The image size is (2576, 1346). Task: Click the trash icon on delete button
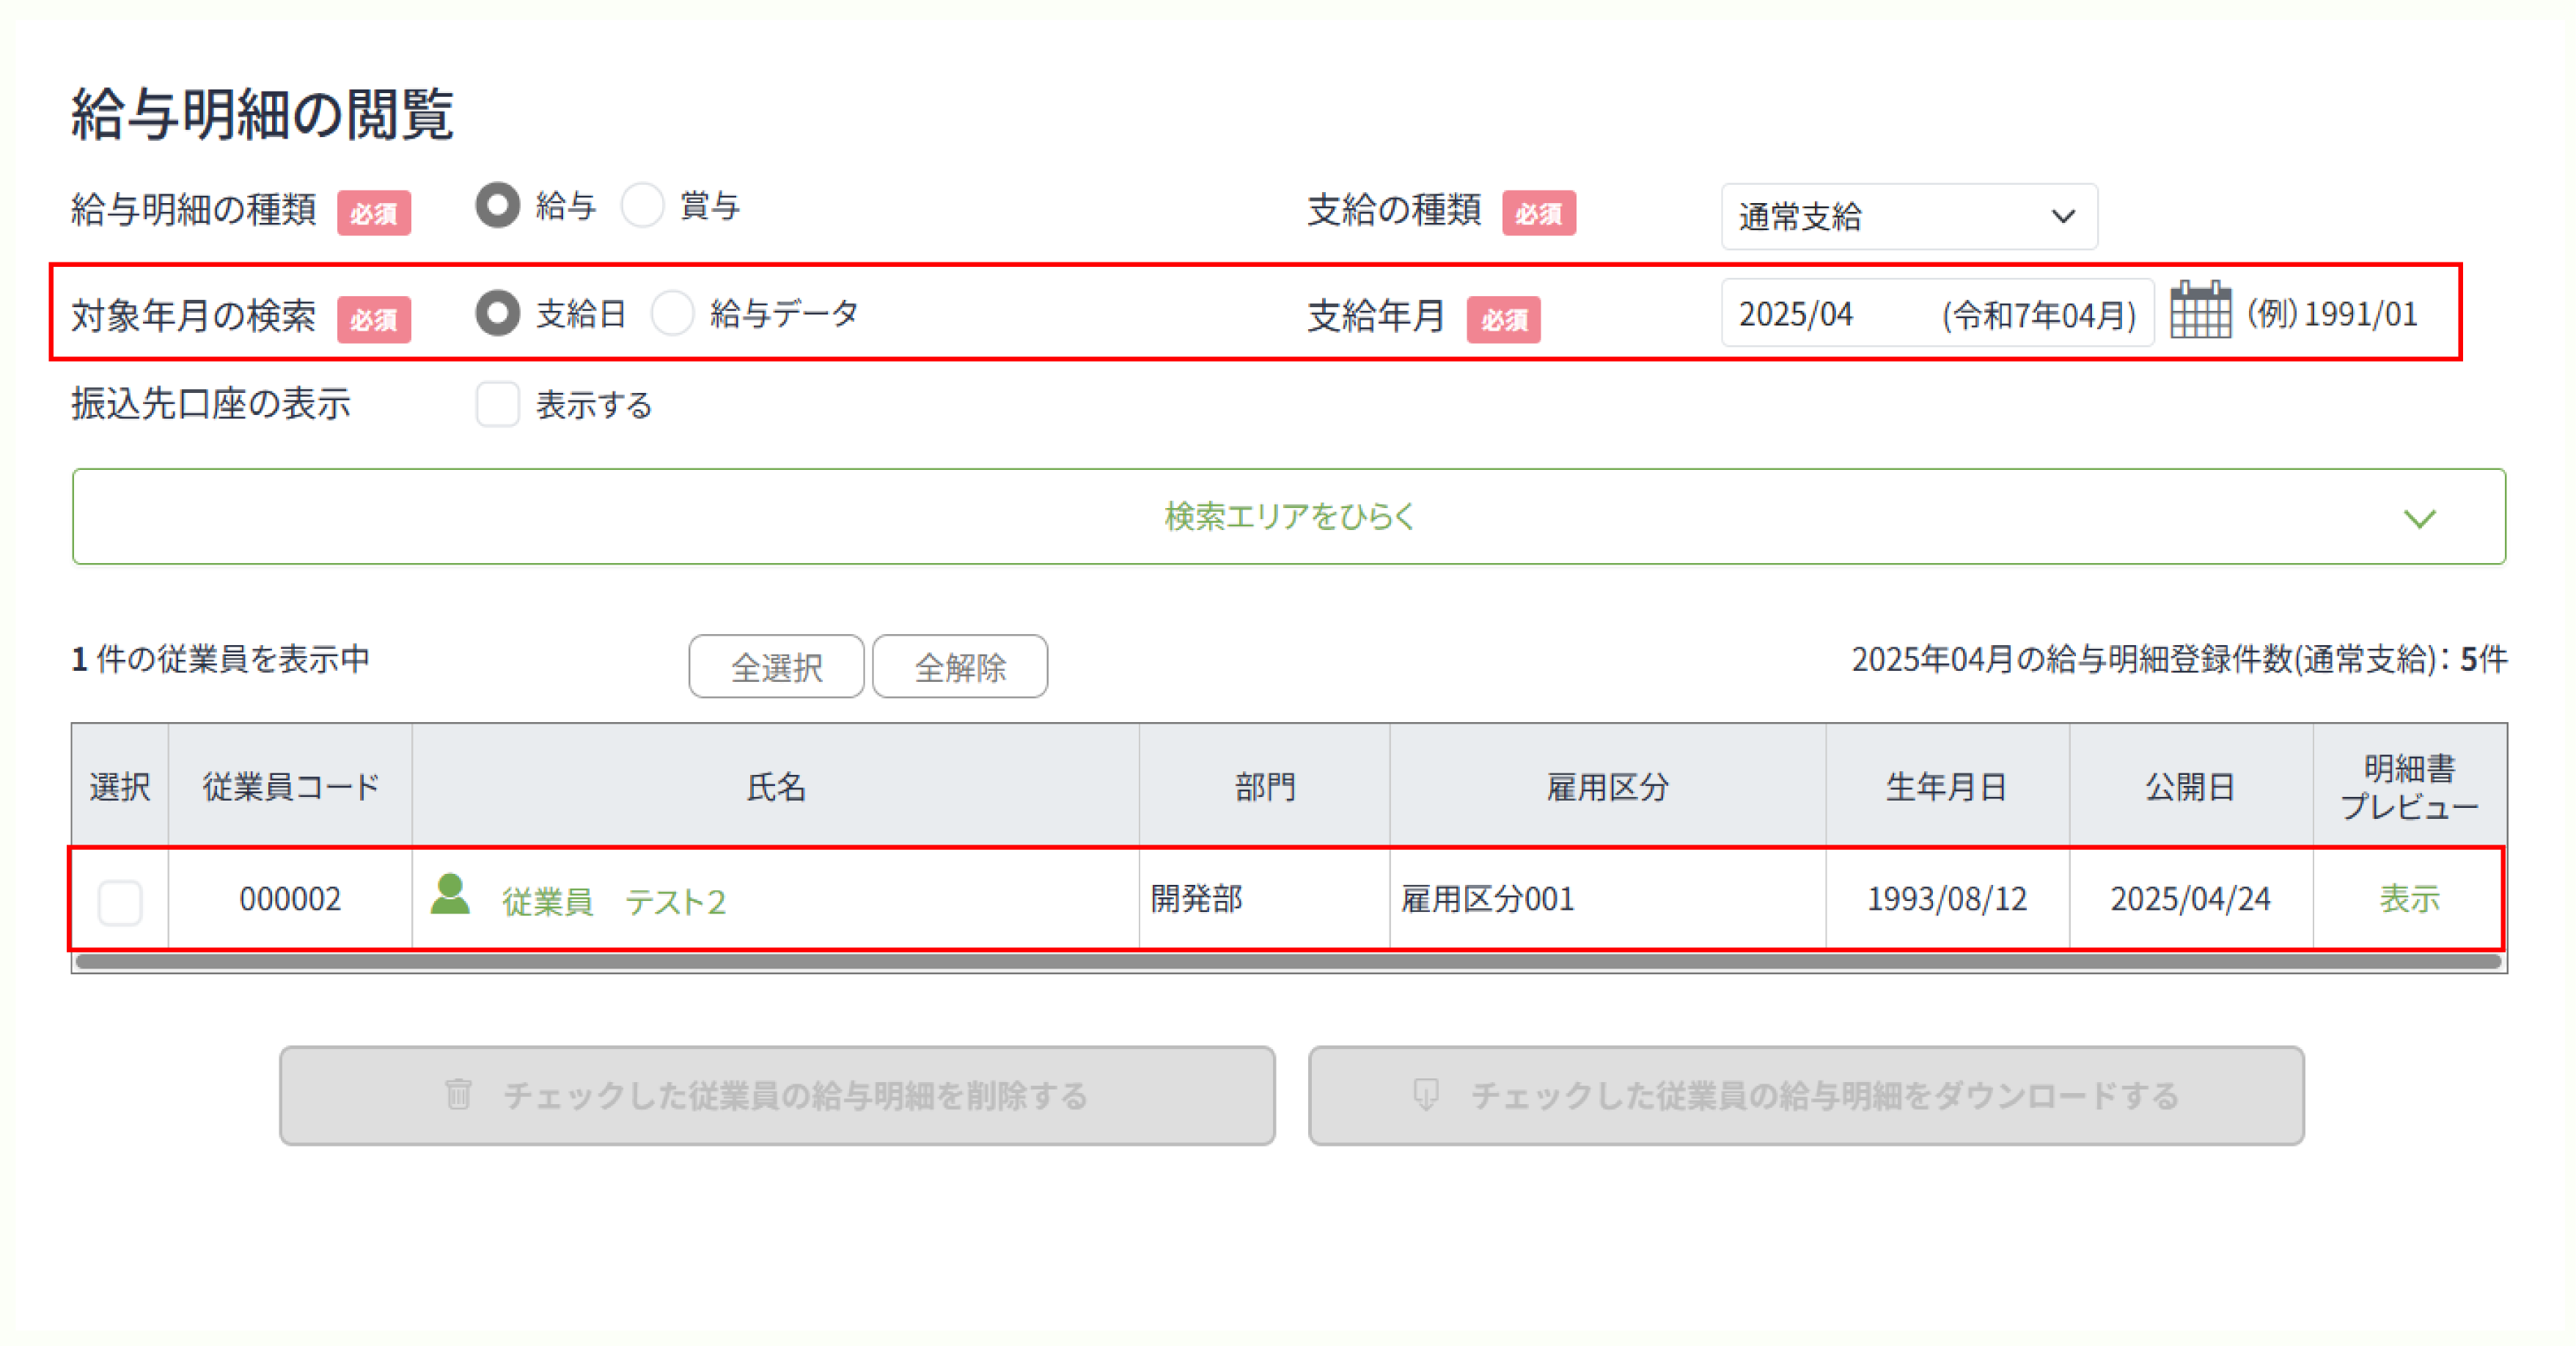point(458,1094)
